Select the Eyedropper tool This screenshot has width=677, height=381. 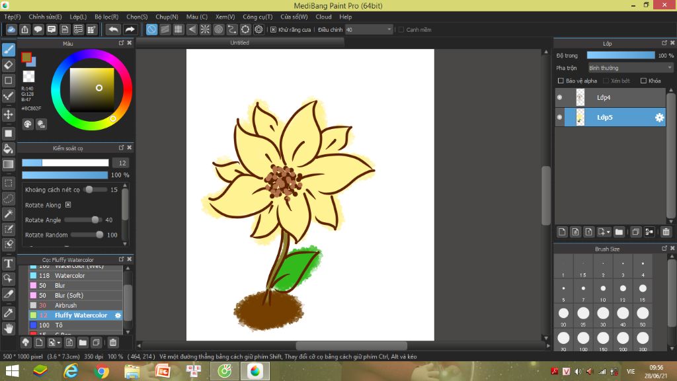[x=9, y=313]
